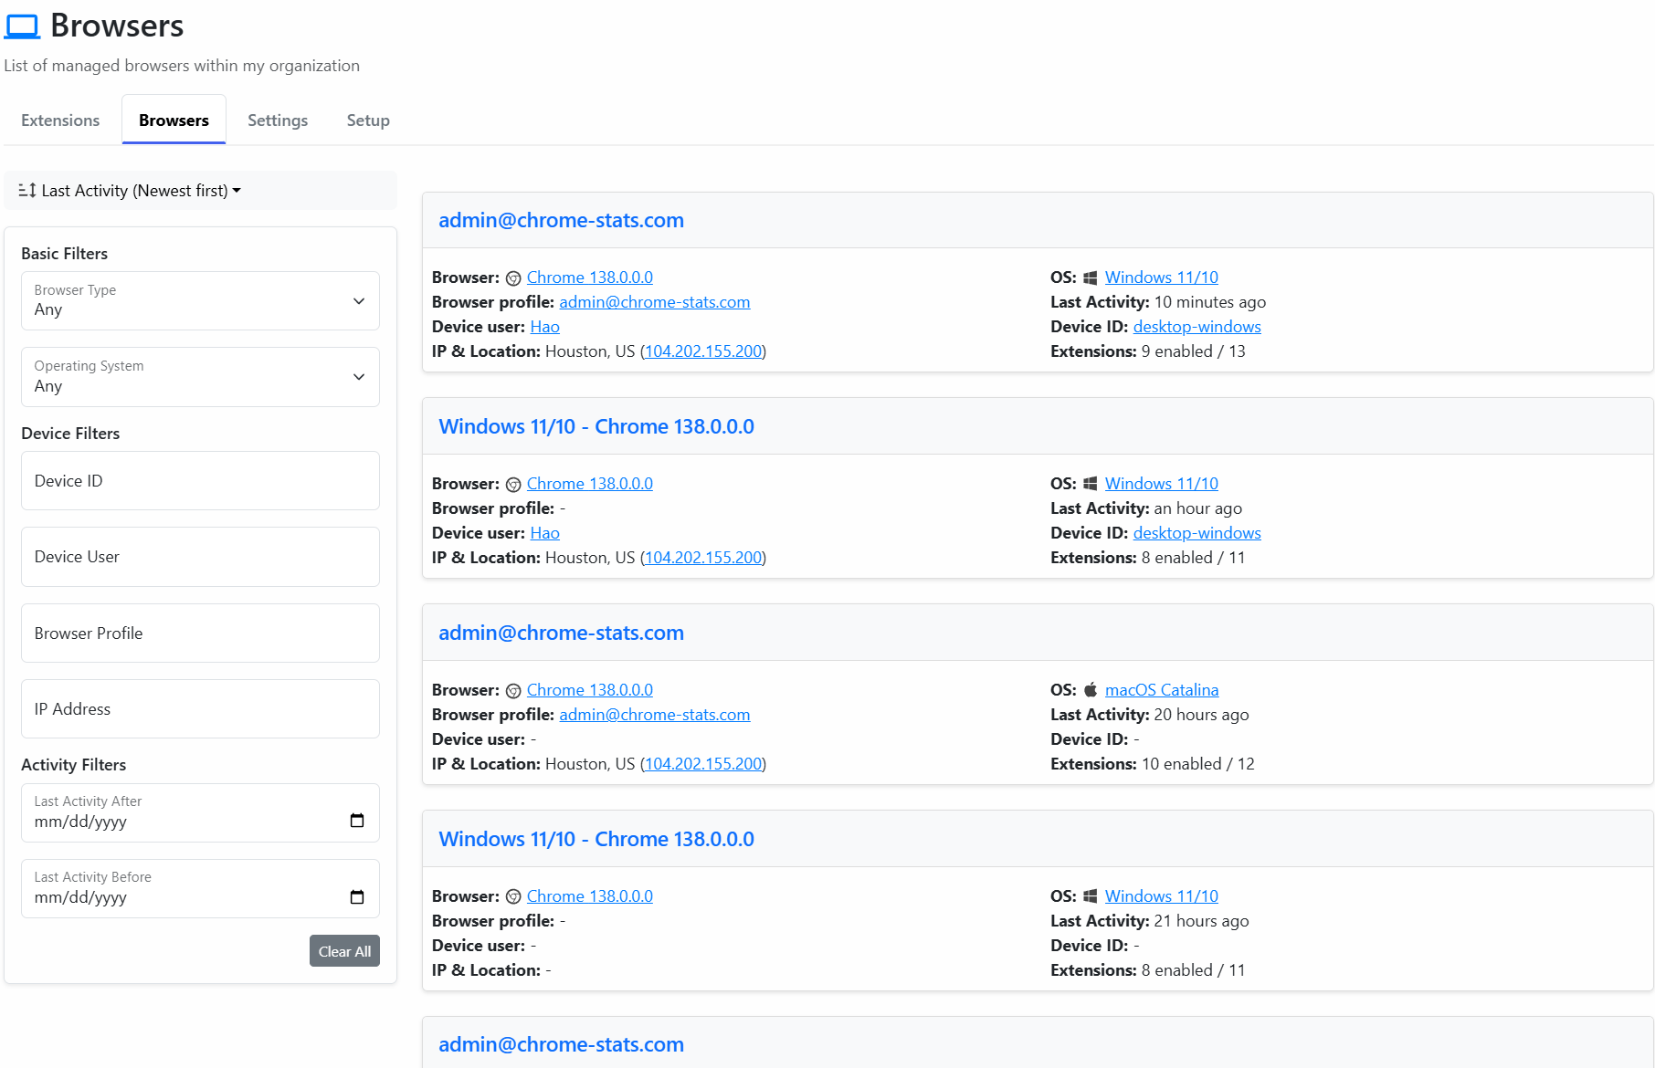Click the Device ID filter field
1655x1068 pixels.
[200, 481]
